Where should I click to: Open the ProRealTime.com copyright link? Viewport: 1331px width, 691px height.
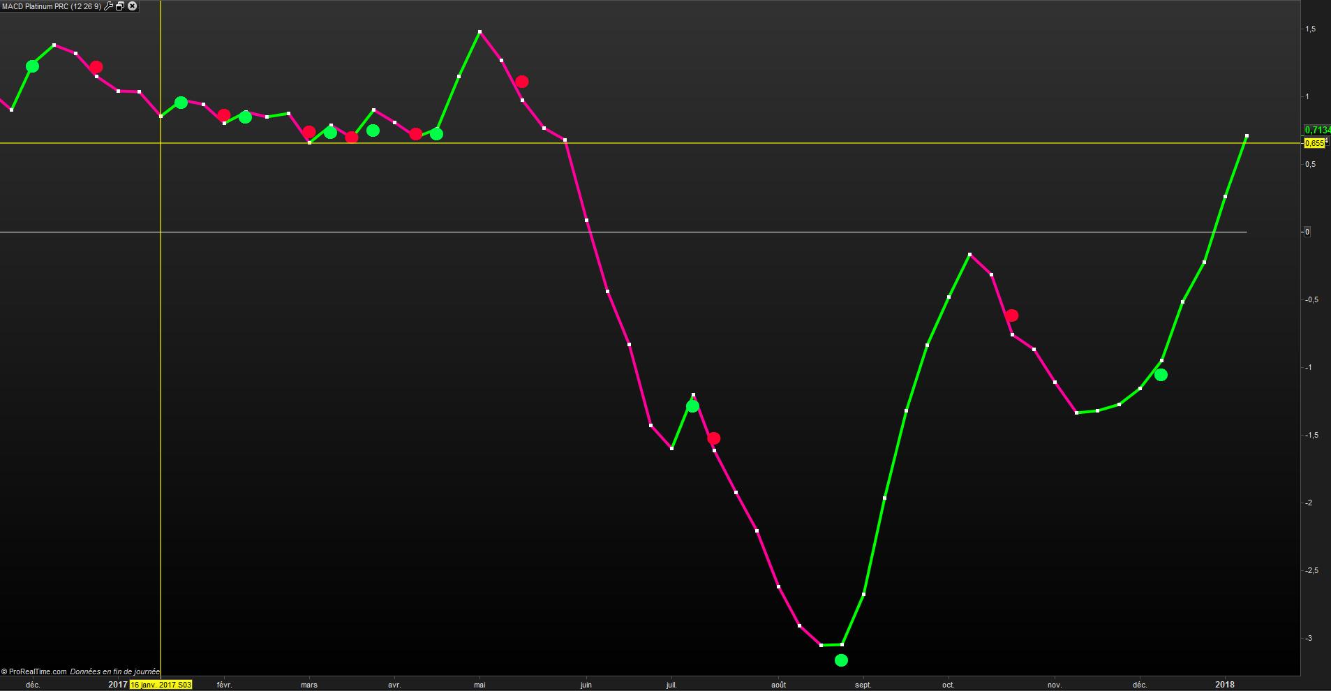pos(34,671)
